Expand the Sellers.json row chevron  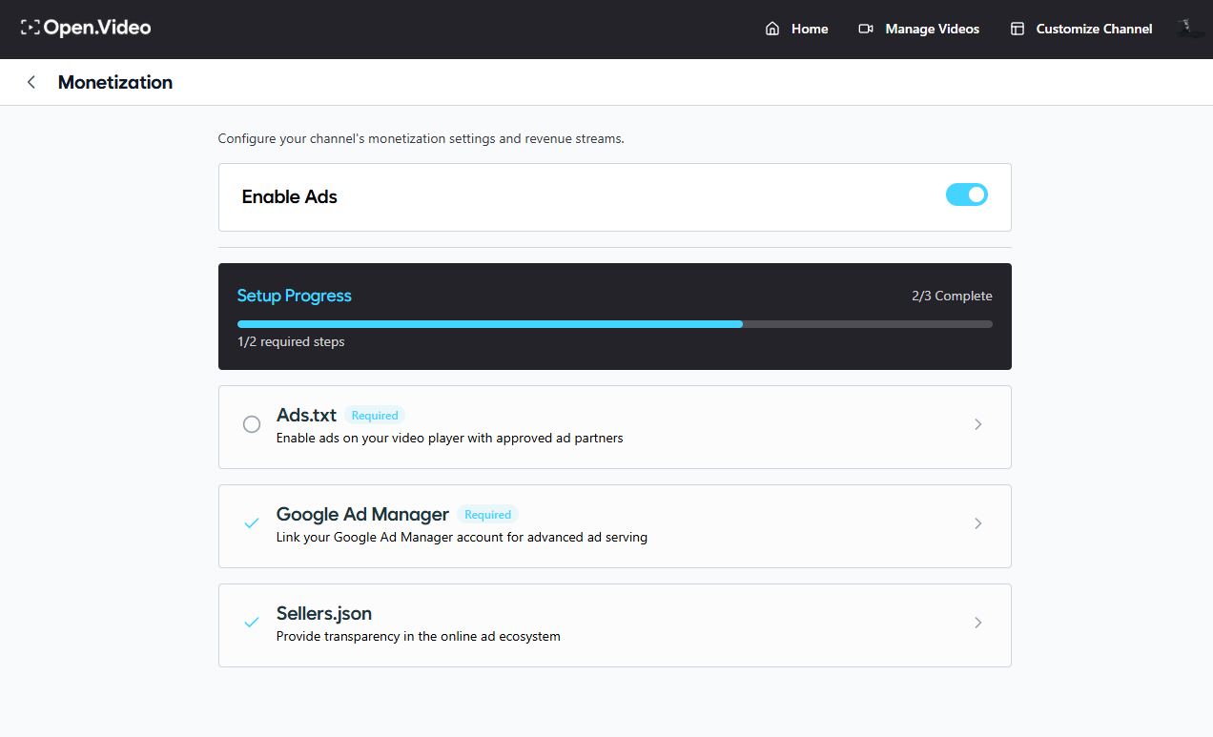click(977, 623)
